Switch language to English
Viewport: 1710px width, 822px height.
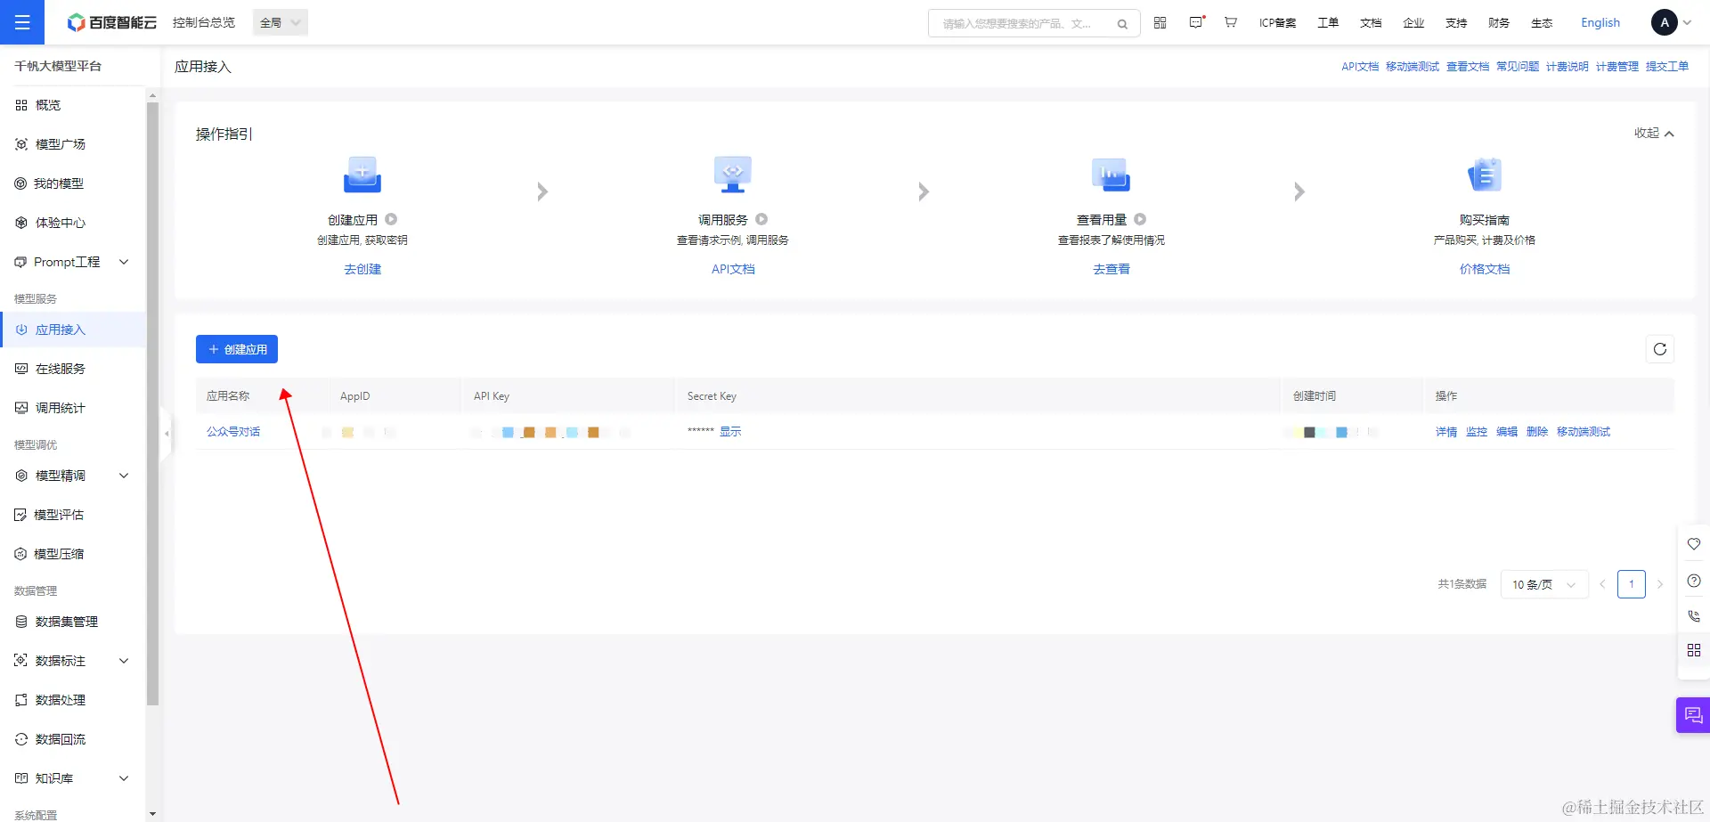1600,23
